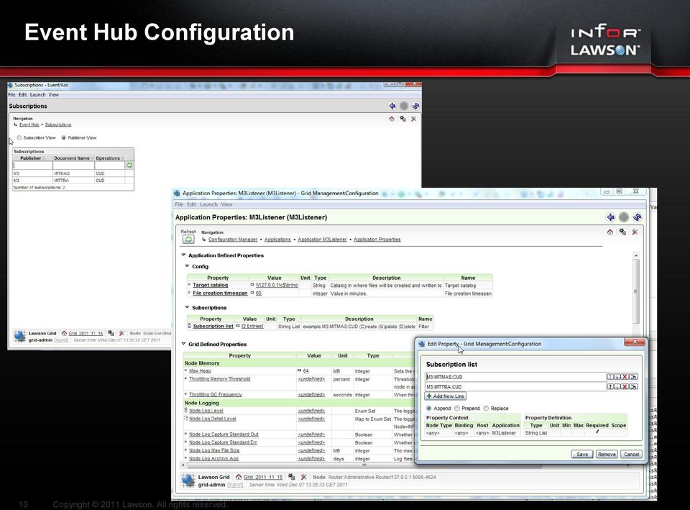Click Publisher filter input field
Viewport: 690px width, 510px height.
(32, 165)
